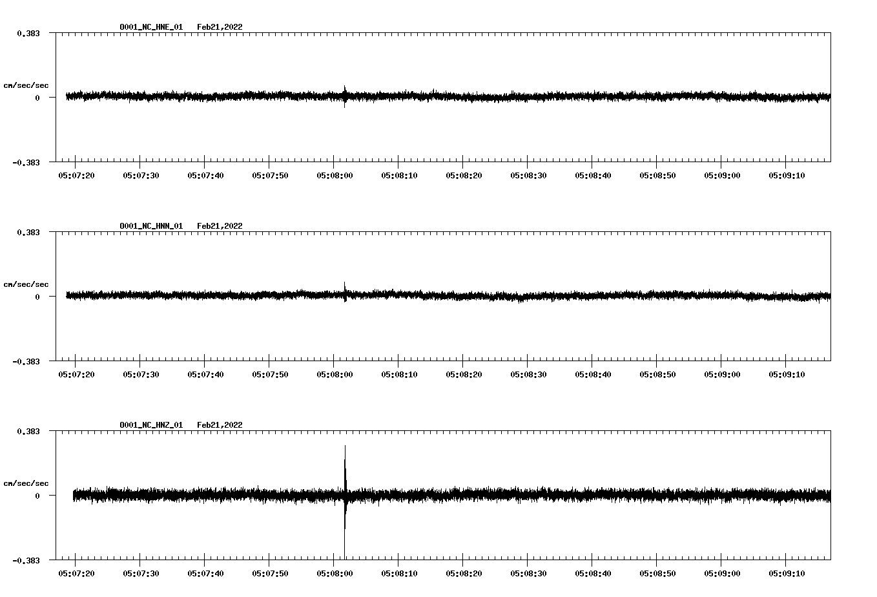The image size is (877, 597).
Task: Click the 05:08:20 time label on HNZ chart
Action: [x=464, y=573]
